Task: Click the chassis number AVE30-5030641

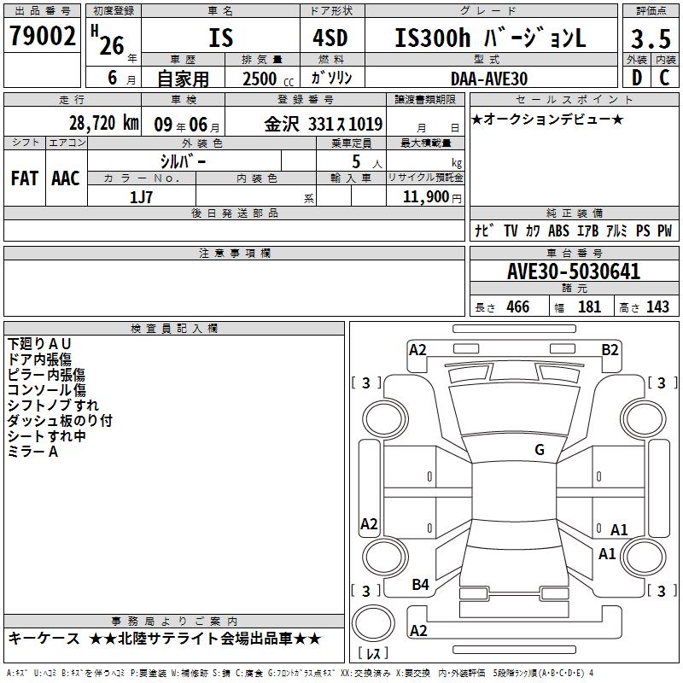Action: 573,271
